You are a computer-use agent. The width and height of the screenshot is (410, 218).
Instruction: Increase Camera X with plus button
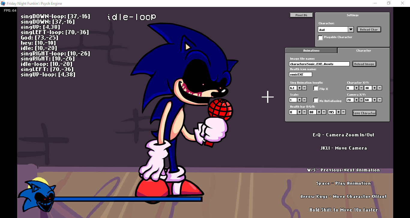tap(357, 100)
